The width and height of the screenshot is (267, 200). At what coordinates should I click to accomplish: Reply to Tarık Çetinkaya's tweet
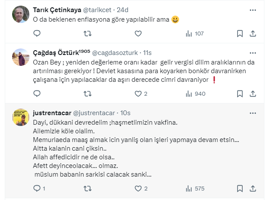tap(37, 33)
